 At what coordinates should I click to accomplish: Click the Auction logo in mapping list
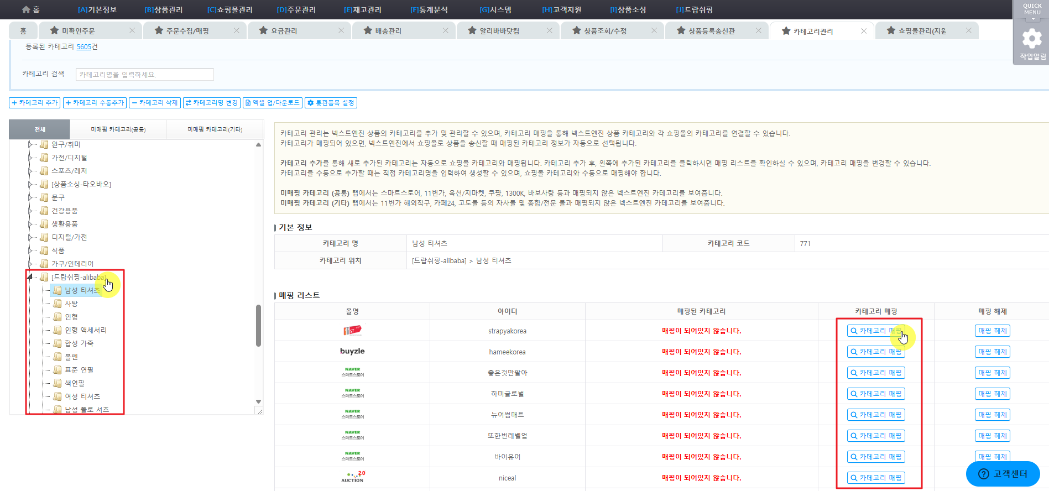tap(352, 477)
